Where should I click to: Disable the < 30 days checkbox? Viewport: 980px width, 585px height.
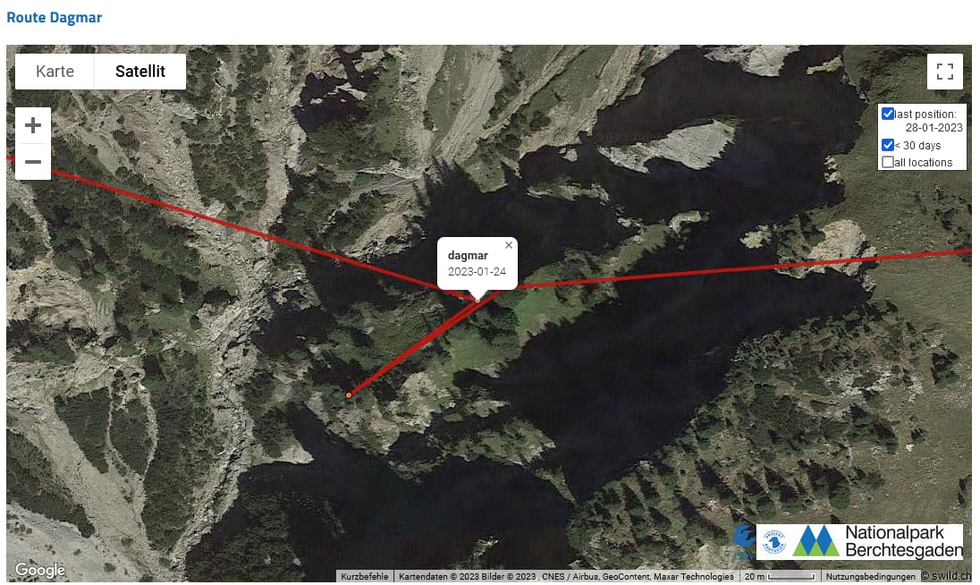click(888, 145)
